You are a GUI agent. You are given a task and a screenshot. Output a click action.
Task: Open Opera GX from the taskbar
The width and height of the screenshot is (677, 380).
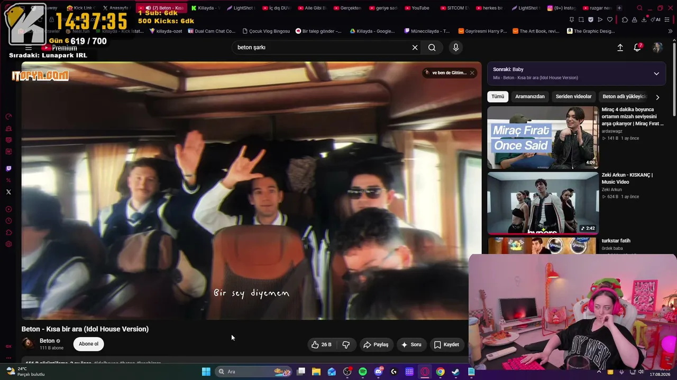pyautogui.click(x=425, y=372)
